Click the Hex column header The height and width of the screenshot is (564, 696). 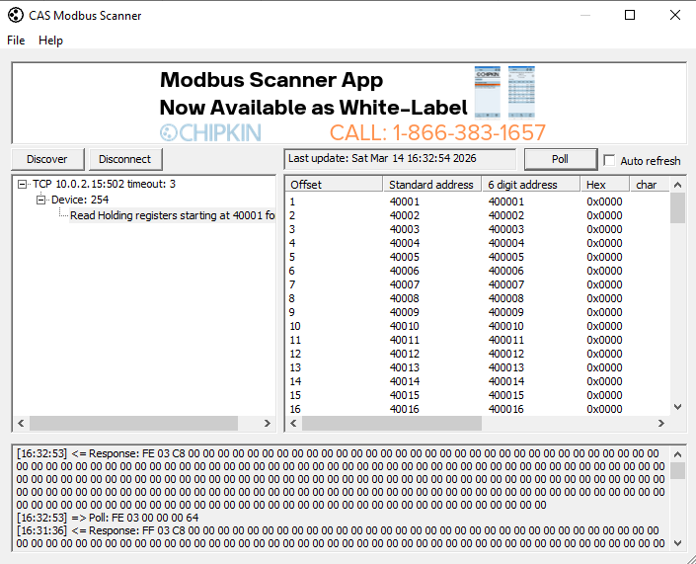coord(604,185)
